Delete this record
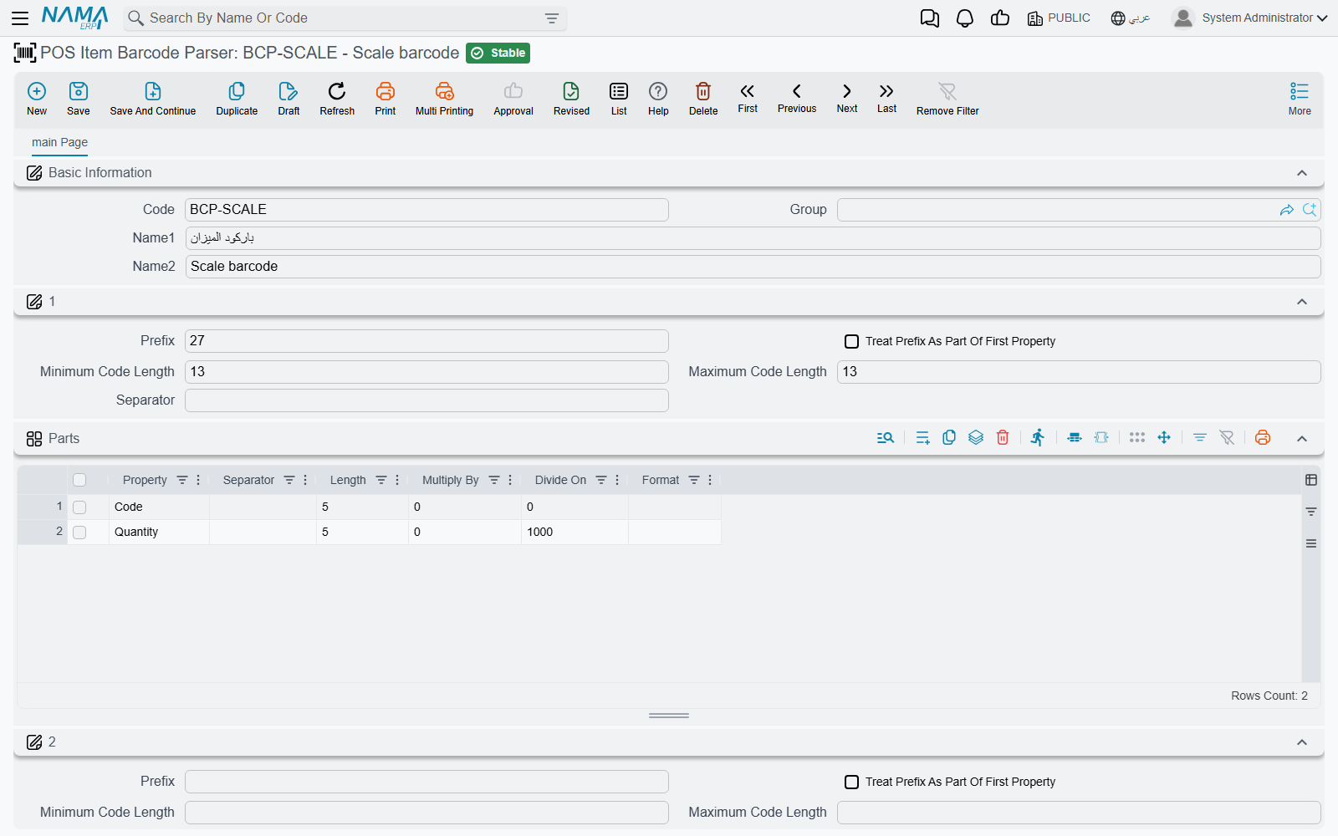 coord(703,99)
